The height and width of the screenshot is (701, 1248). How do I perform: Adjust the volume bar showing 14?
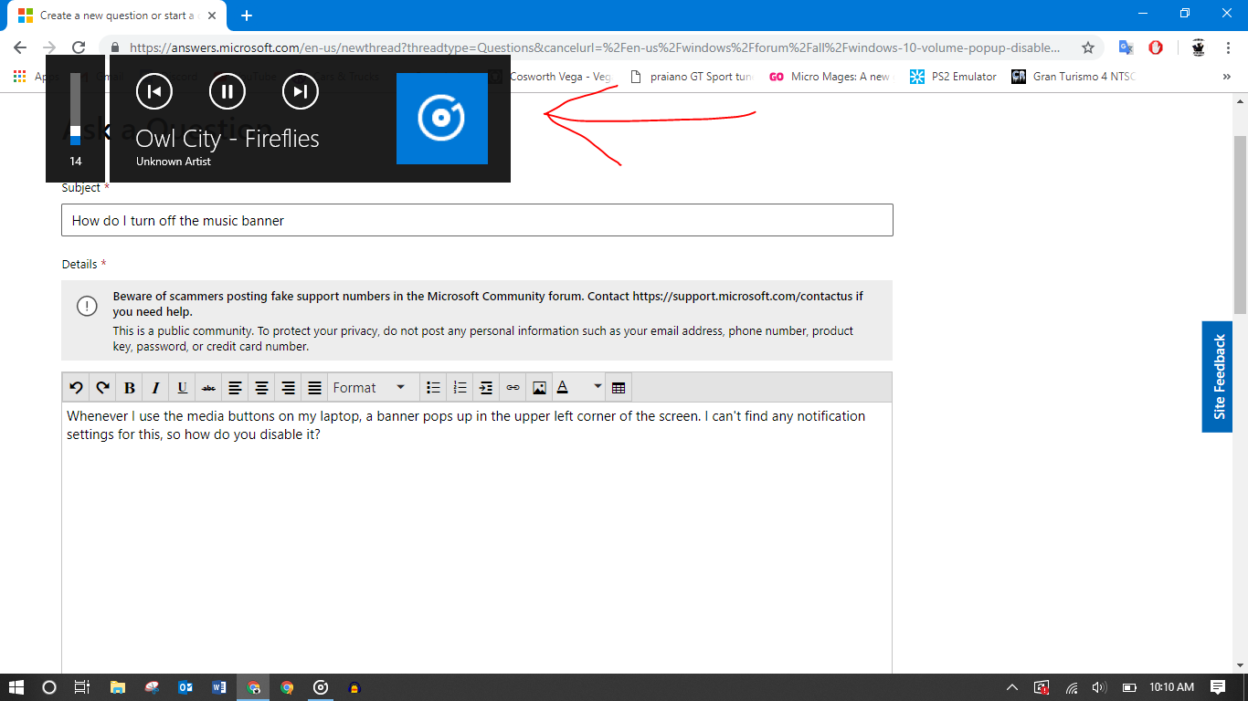pyautogui.click(x=75, y=109)
